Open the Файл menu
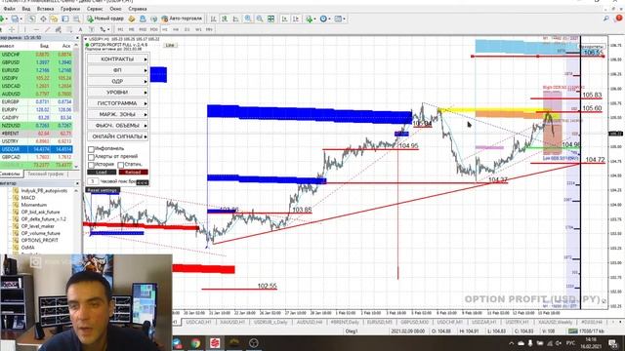625x351 pixels. (9, 9)
